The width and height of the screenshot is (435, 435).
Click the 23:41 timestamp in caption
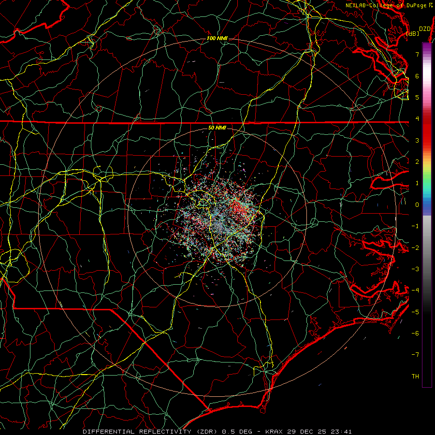coord(340,432)
